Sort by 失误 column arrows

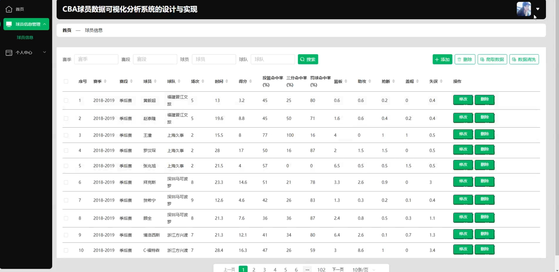tap(441, 81)
